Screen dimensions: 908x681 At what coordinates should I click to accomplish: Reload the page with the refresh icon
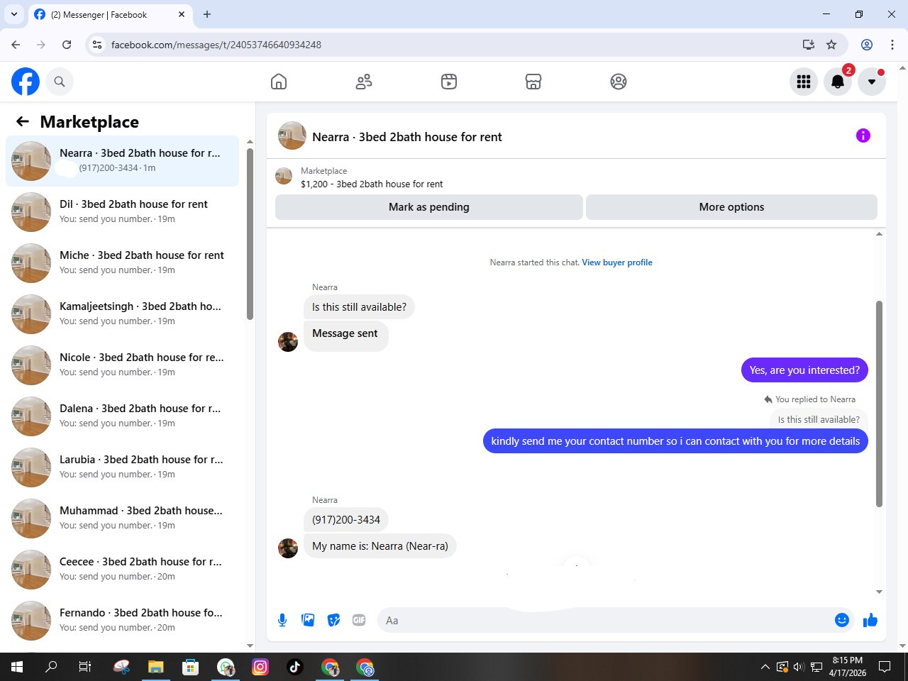67,45
